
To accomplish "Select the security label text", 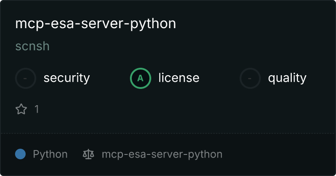I will (66, 78).
